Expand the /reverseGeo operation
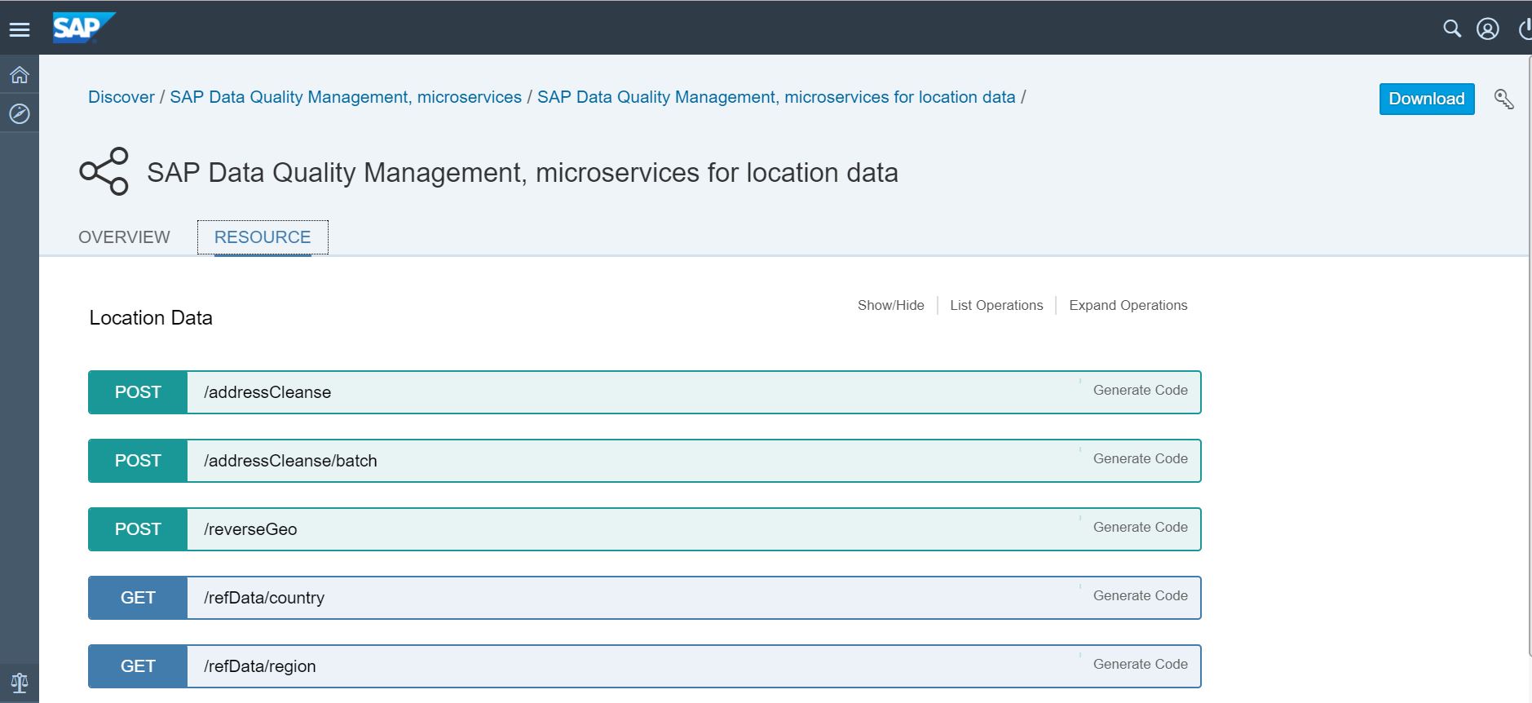The height and width of the screenshot is (703, 1532). tap(644, 529)
